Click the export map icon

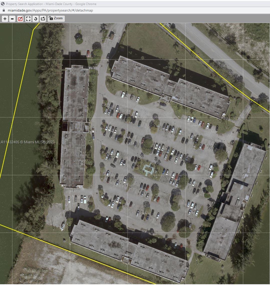43,19
